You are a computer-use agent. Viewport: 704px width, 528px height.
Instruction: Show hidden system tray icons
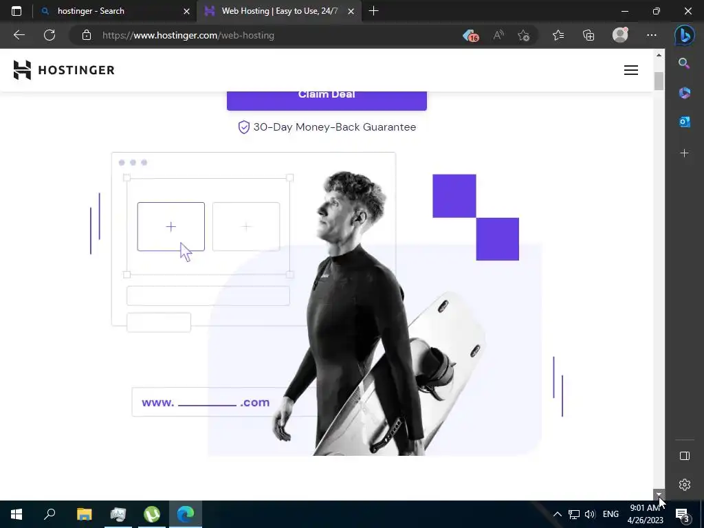point(557,514)
